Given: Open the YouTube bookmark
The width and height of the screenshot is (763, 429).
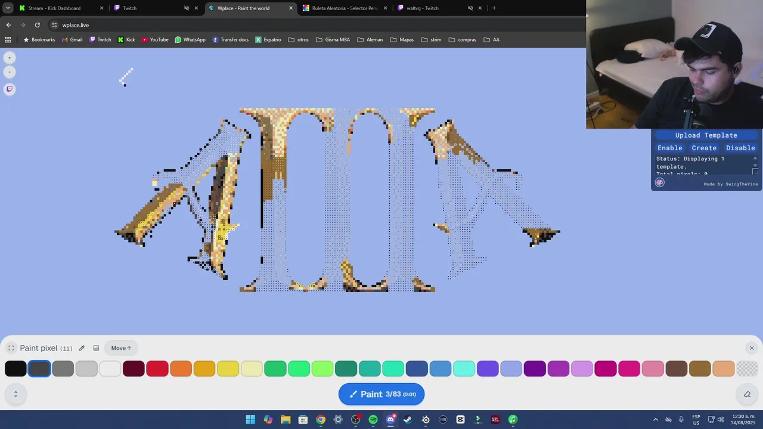Looking at the screenshot, I should tap(155, 40).
